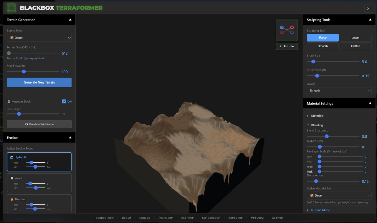The height and width of the screenshot is (223, 377).
Task: Open the Privacy footer link
Action: pyautogui.click(x=257, y=218)
